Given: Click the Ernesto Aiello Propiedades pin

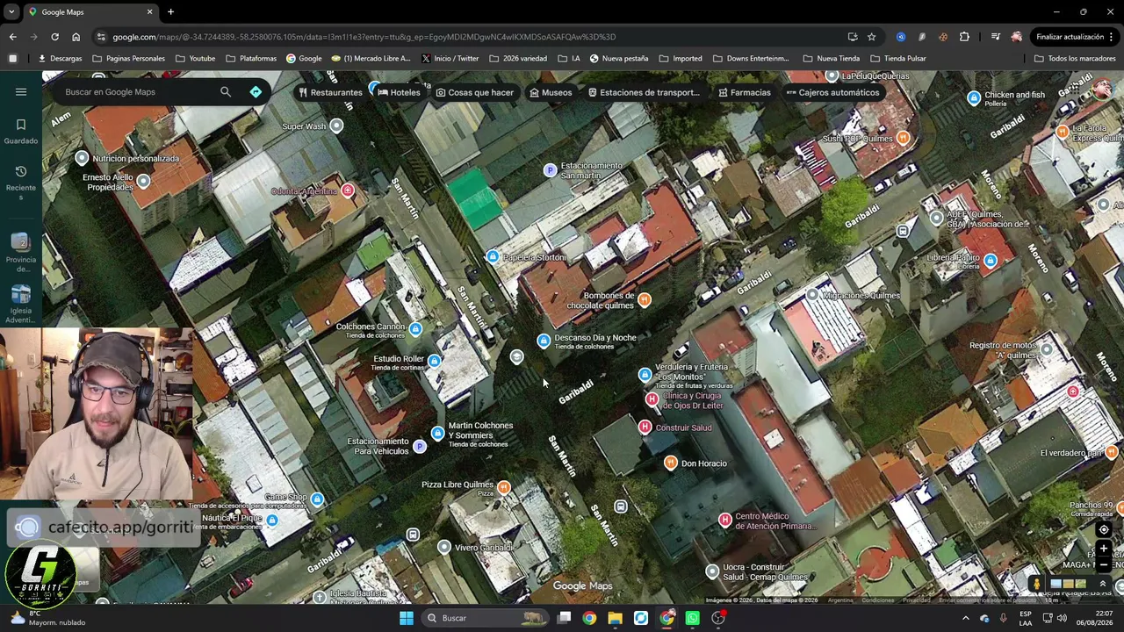Looking at the screenshot, I should (x=143, y=181).
